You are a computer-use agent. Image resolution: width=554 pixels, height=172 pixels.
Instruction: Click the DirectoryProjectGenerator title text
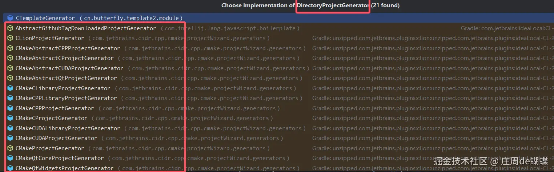pos(333,5)
